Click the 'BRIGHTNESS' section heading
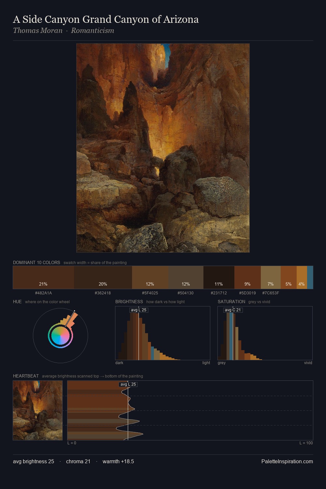This screenshot has width=326, height=489. point(129,302)
